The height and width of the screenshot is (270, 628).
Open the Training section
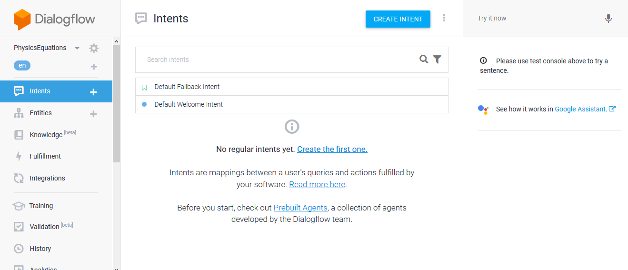tap(41, 206)
